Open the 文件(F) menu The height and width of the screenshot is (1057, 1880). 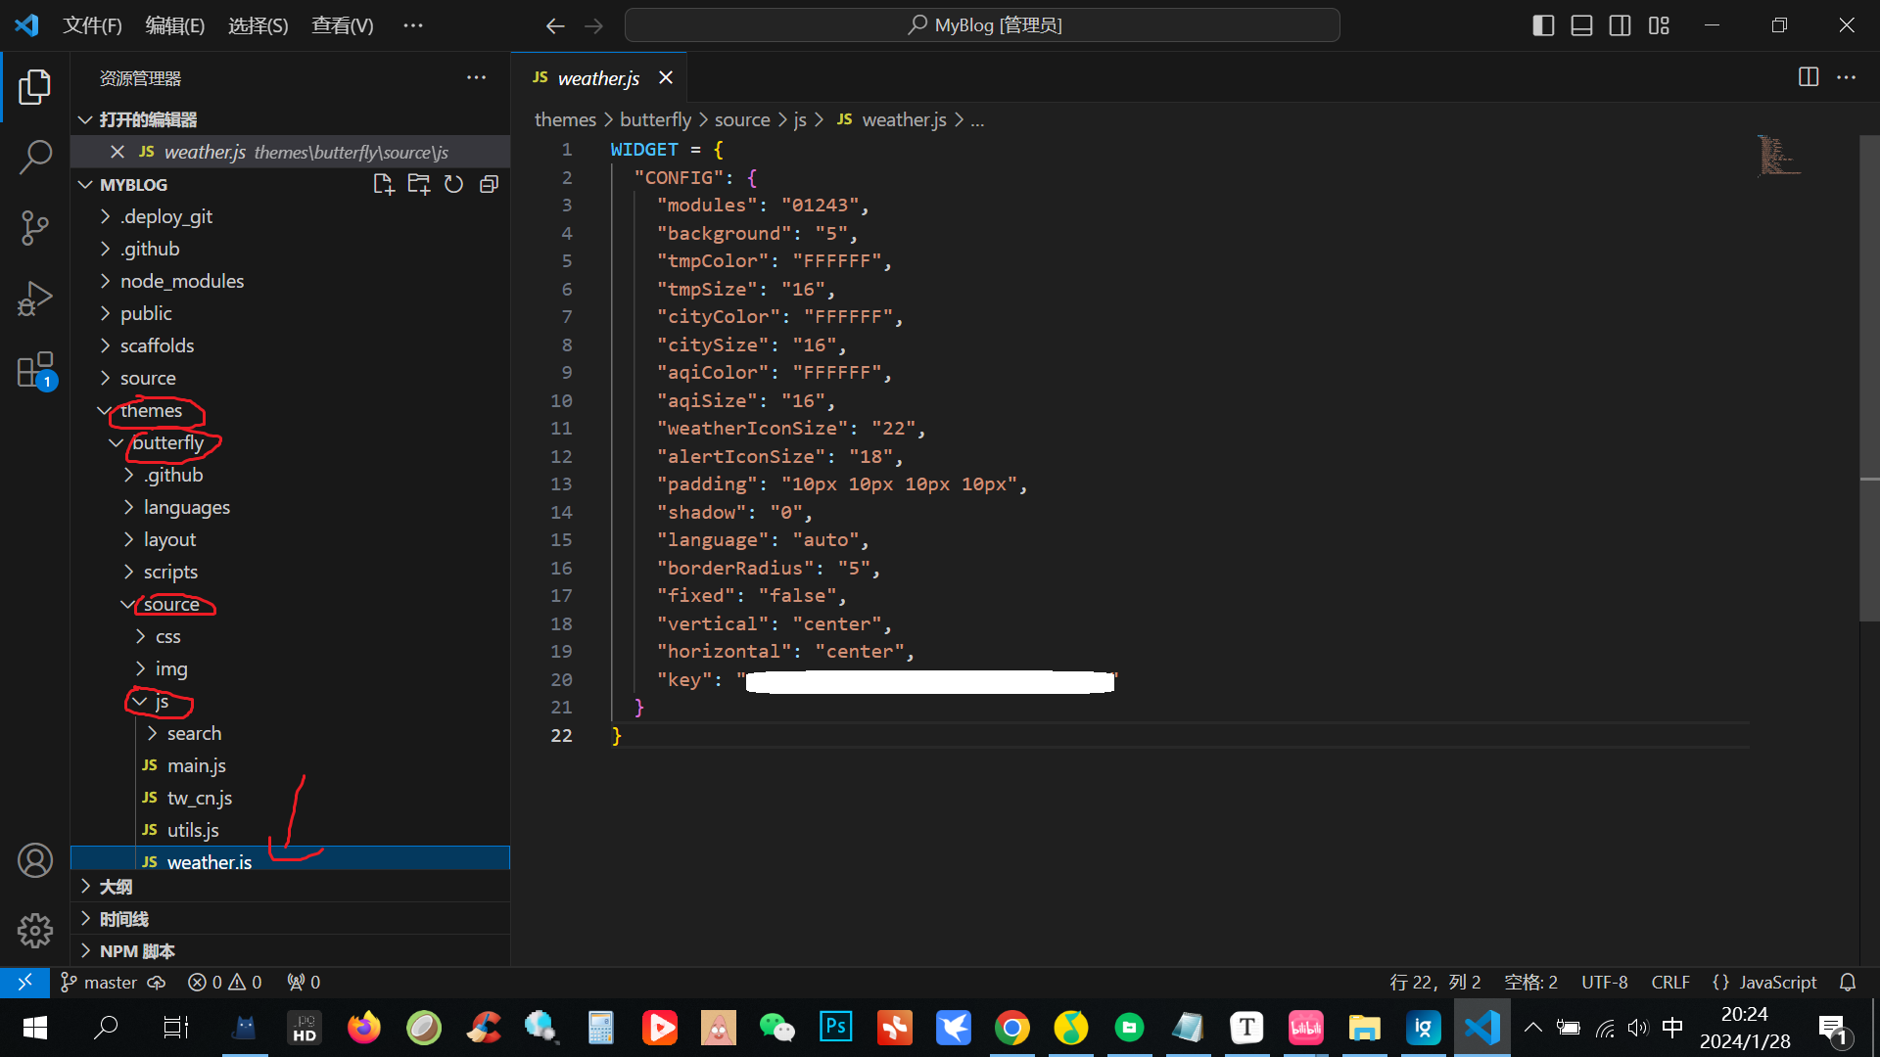pyautogui.click(x=92, y=25)
